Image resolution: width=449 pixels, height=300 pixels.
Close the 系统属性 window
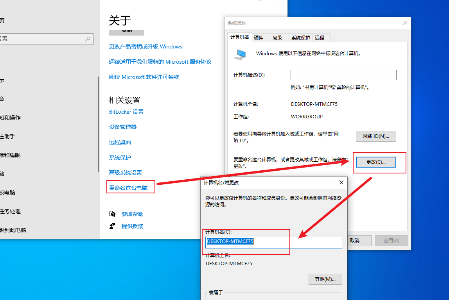click(405, 23)
